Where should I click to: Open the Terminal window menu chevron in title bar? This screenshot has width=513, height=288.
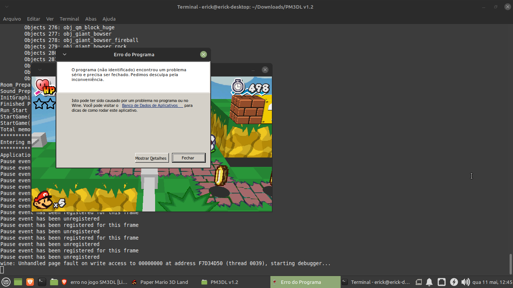coord(7,7)
